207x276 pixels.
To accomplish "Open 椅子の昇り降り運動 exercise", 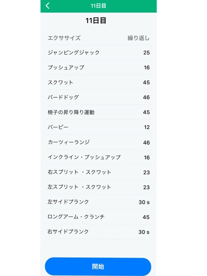I will pyautogui.click(x=99, y=112).
